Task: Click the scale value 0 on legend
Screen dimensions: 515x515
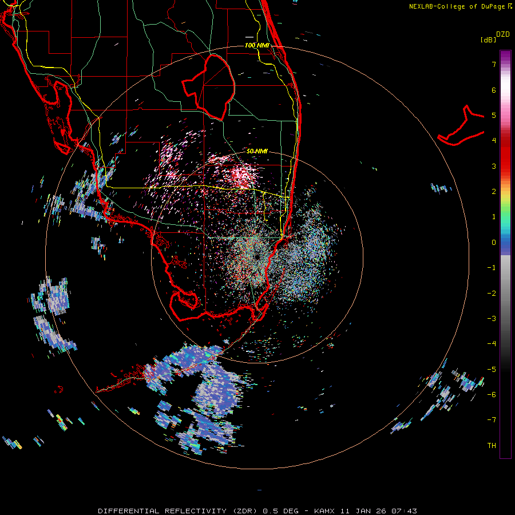Action: [494, 243]
